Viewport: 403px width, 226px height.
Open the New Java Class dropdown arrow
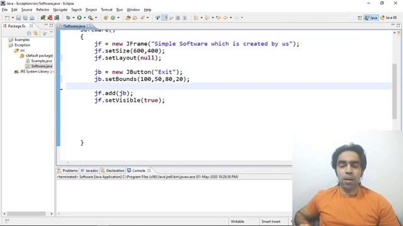[118, 18]
